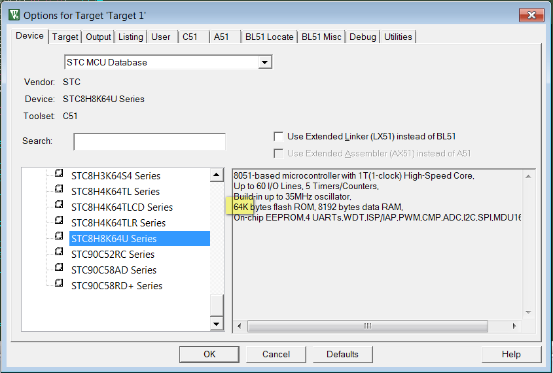
Task: Open the STC MCU Database dropdown
Action: [264, 62]
